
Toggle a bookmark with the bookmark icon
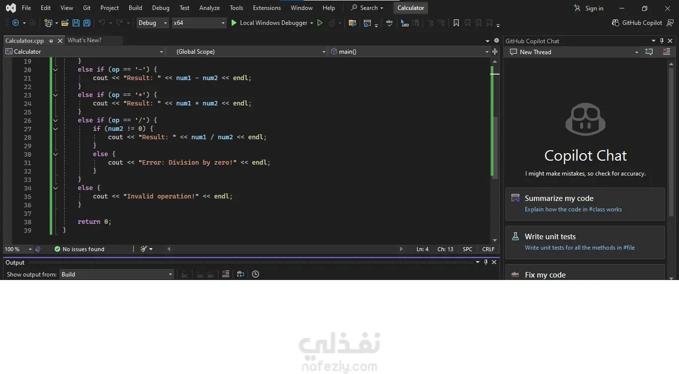coord(456,23)
